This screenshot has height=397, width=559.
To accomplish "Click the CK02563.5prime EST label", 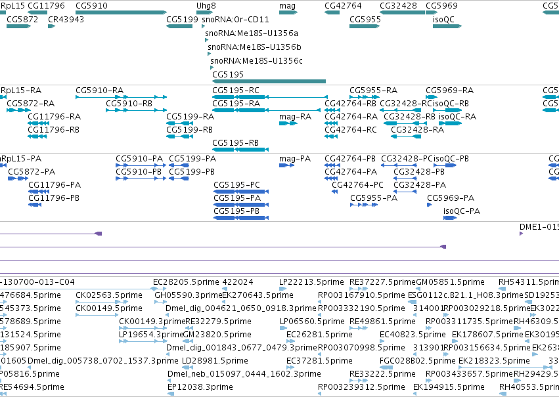I will coord(109,295).
